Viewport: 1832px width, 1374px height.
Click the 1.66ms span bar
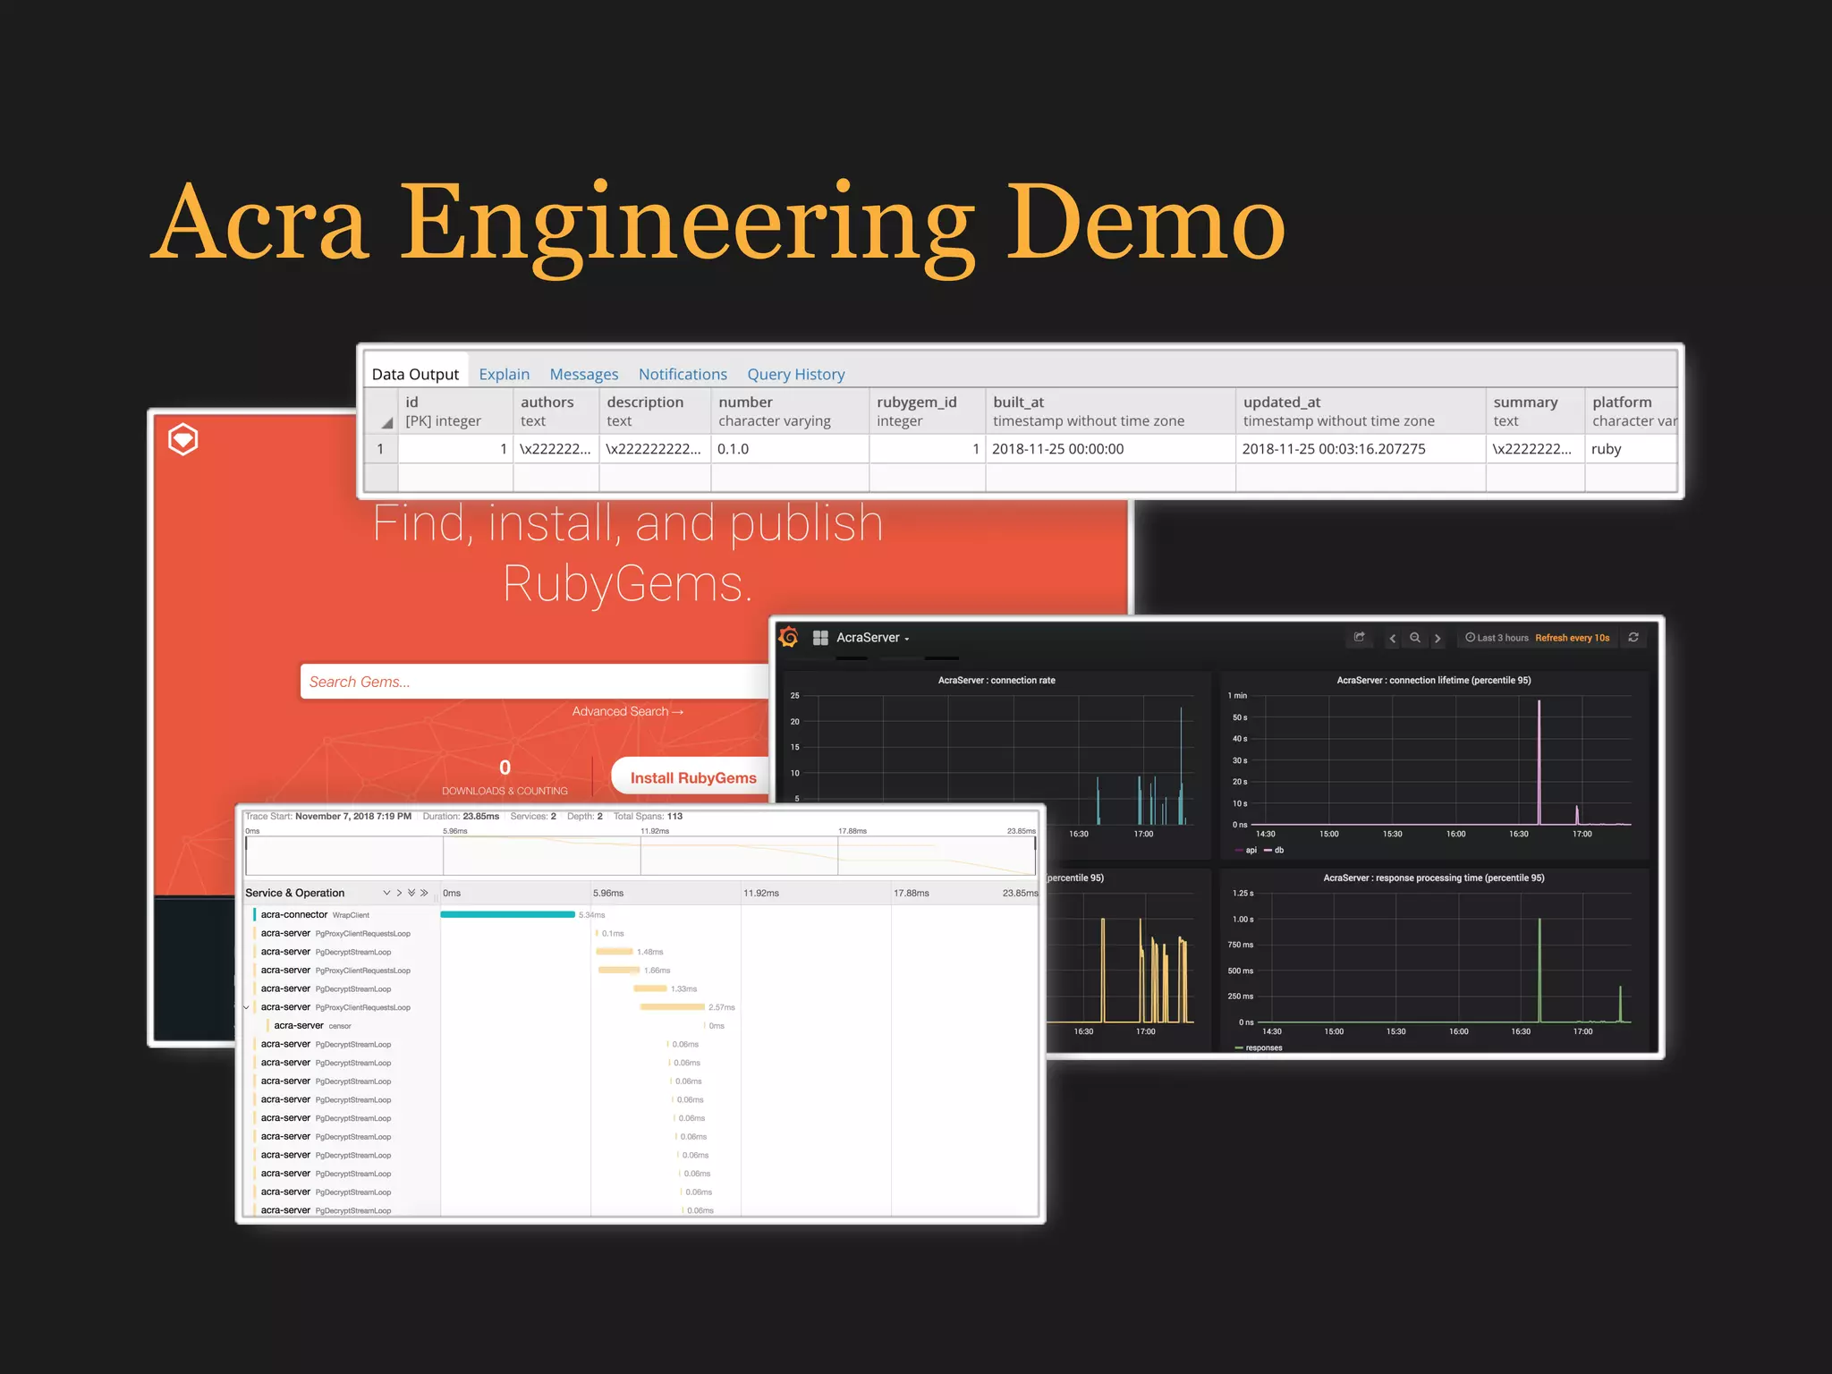tap(618, 970)
